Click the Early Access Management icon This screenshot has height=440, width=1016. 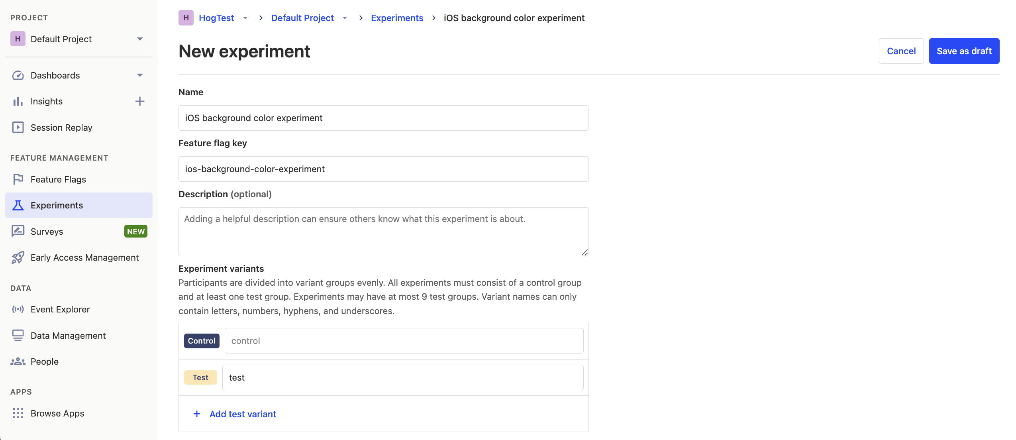click(x=18, y=257)
